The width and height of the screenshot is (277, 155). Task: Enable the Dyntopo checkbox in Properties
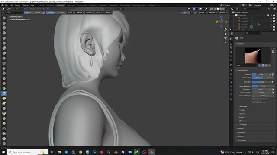[238, 125]
